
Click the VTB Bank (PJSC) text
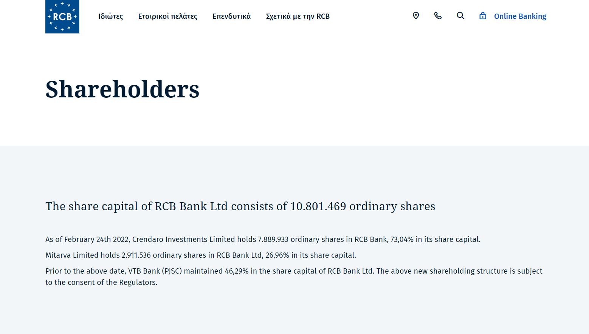coord(155,271)
